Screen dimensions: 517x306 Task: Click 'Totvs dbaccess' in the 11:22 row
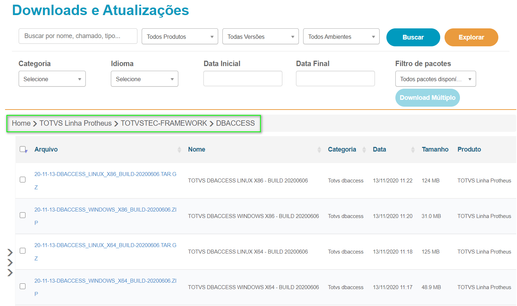pyautogui.click(x=346, y=181)
